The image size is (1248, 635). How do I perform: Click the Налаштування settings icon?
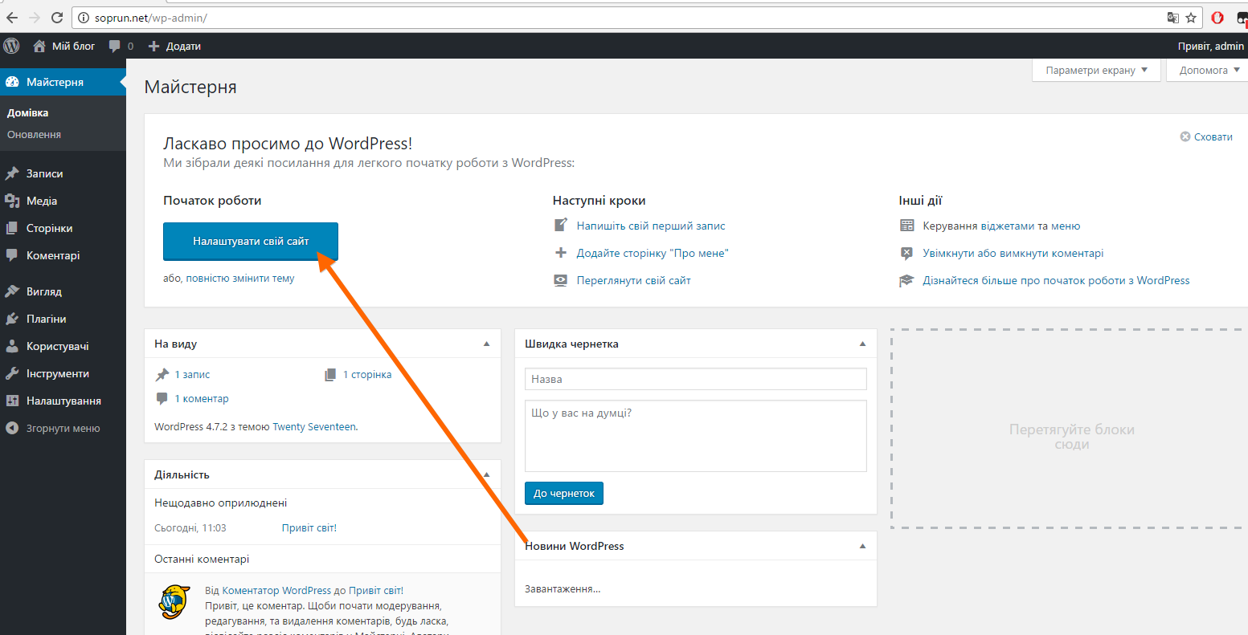tap(12, 401)
